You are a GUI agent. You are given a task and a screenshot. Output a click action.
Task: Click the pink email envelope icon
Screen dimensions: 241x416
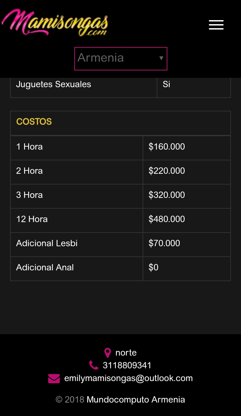(x=54, y=378)
